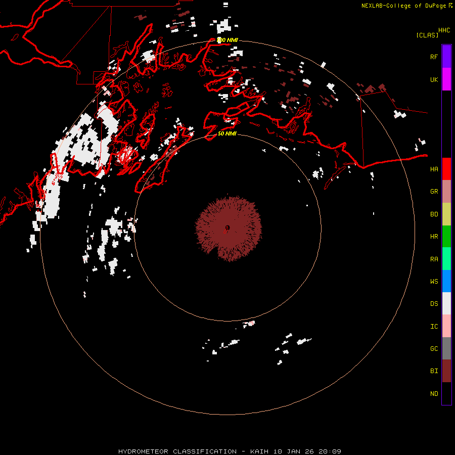Click the UK magenta legend swatch
This screenshot has width=455, height=455.
coord(446,79)
